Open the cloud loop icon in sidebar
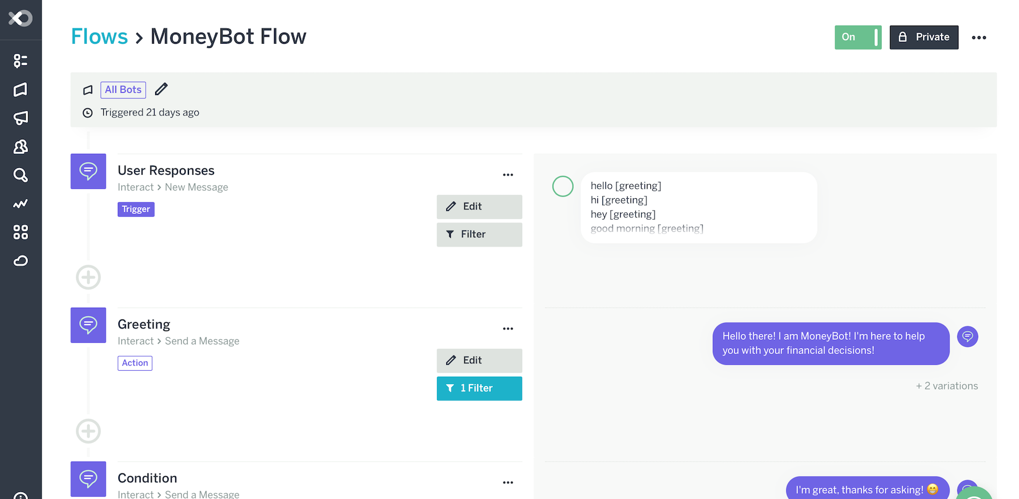 click(x=20, y=261)
